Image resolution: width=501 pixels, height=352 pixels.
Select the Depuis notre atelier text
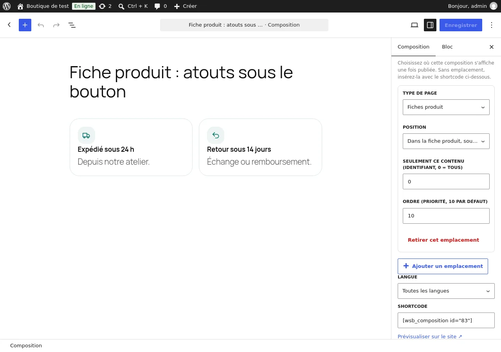[114, 162]
